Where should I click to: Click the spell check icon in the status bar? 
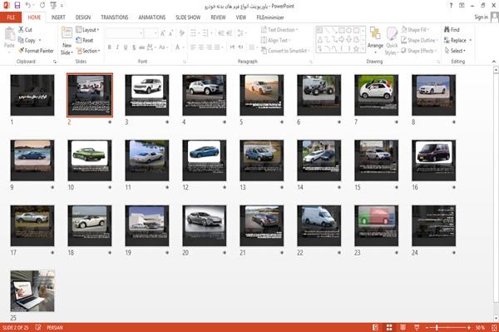[38, 327]
